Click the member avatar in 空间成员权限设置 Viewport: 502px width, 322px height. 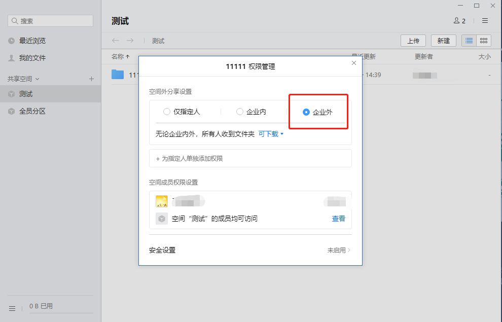(x=162, y=201)
